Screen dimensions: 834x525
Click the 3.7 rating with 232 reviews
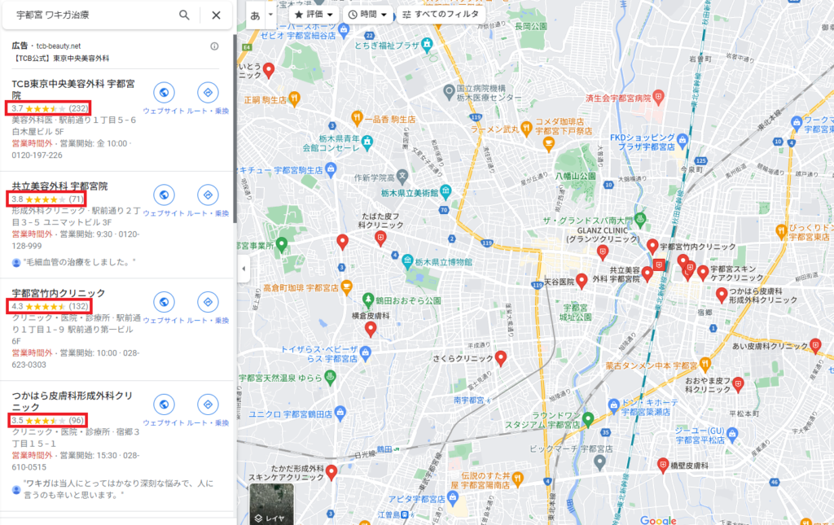(x=50, y=108)
